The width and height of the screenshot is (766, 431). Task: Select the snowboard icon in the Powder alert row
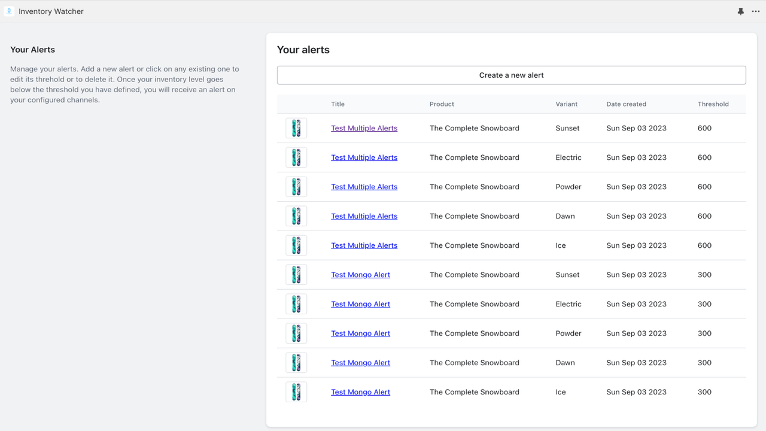(x=296, y=186)
